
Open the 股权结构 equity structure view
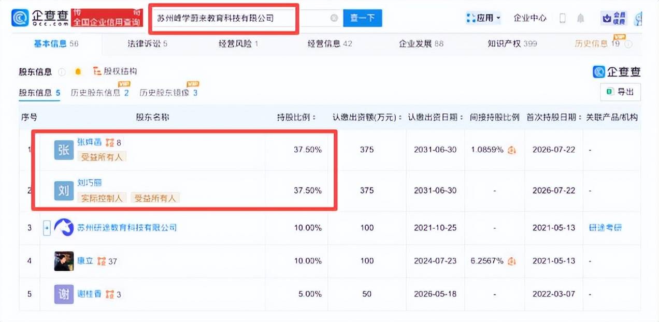(114, 71)
